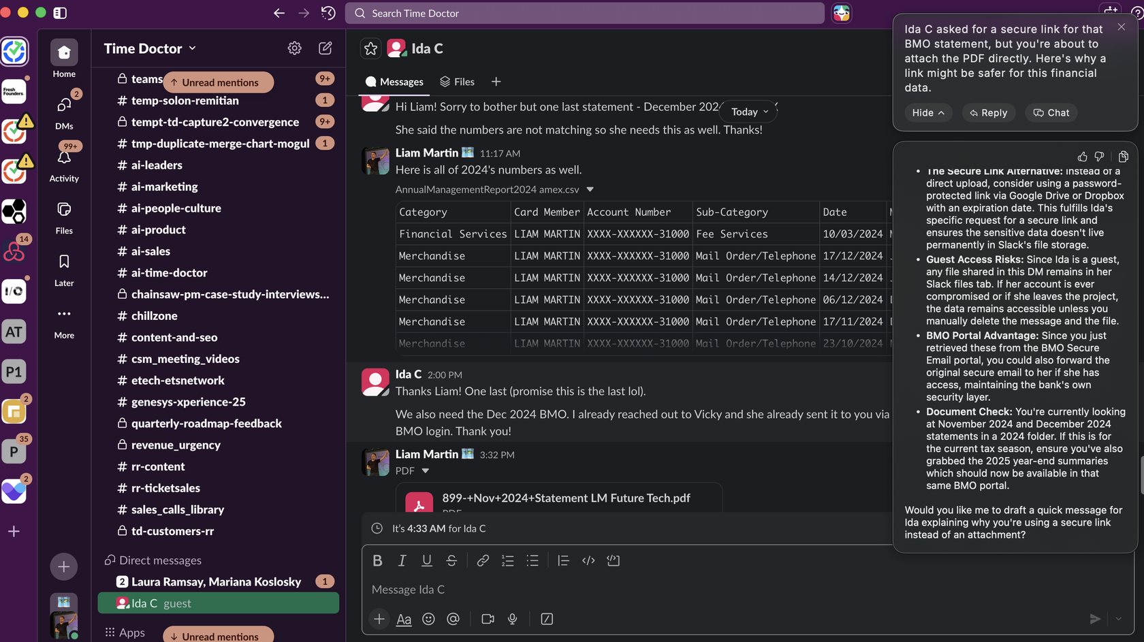Select the Messages tab
1144x642 pixels.
(394, 81)
